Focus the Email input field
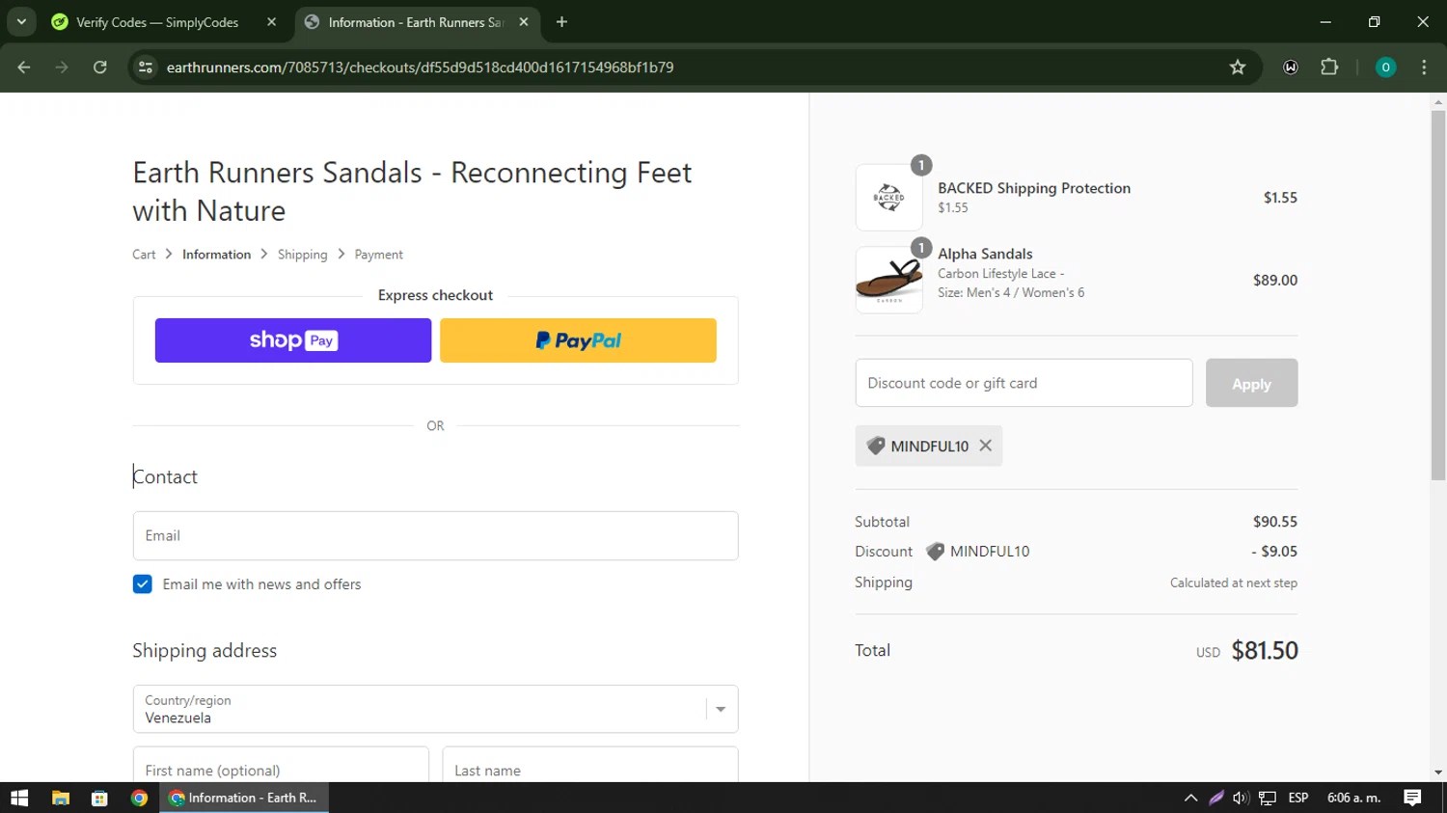Viewport: 1447px width, 813px height. coord(435,535)
